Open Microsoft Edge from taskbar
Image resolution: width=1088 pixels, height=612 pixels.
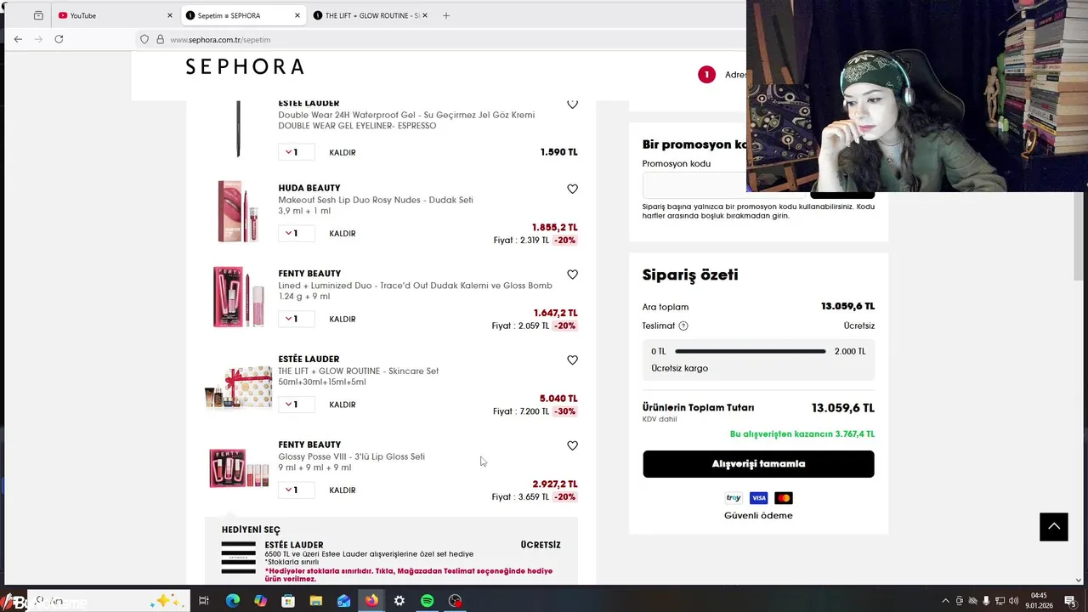tap(232, 601)
